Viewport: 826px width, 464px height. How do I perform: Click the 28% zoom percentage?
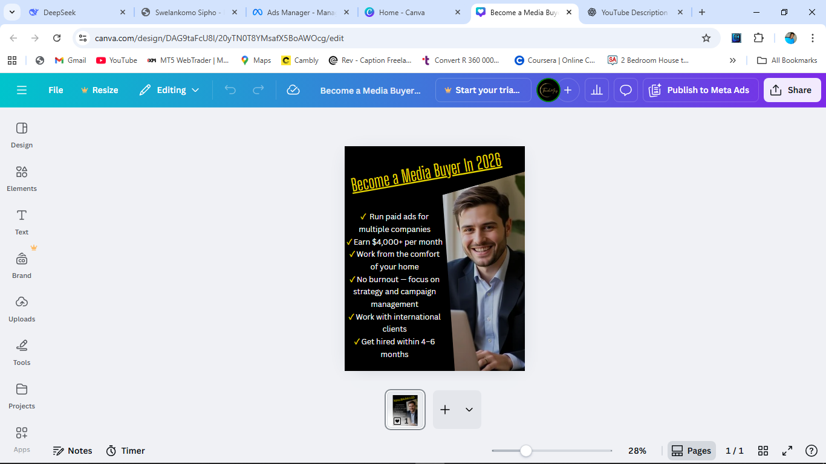point(637,451)
